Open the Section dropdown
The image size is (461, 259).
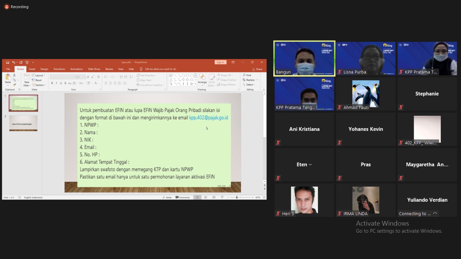point(39,85)
